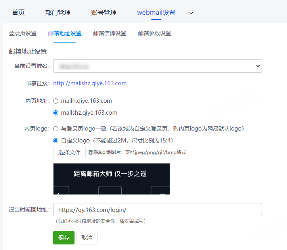287x250 pixels.
Task: Switch to the 邮箱地址设置 tab
Action: pyautogui.click(x=65, y=33)
